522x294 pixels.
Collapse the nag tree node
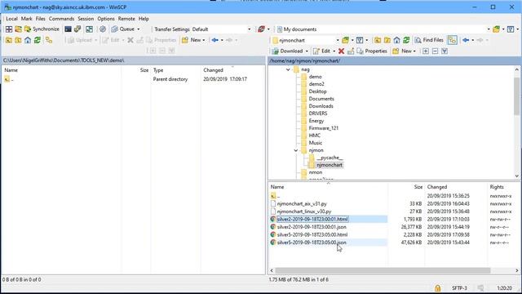pos(288,69)
